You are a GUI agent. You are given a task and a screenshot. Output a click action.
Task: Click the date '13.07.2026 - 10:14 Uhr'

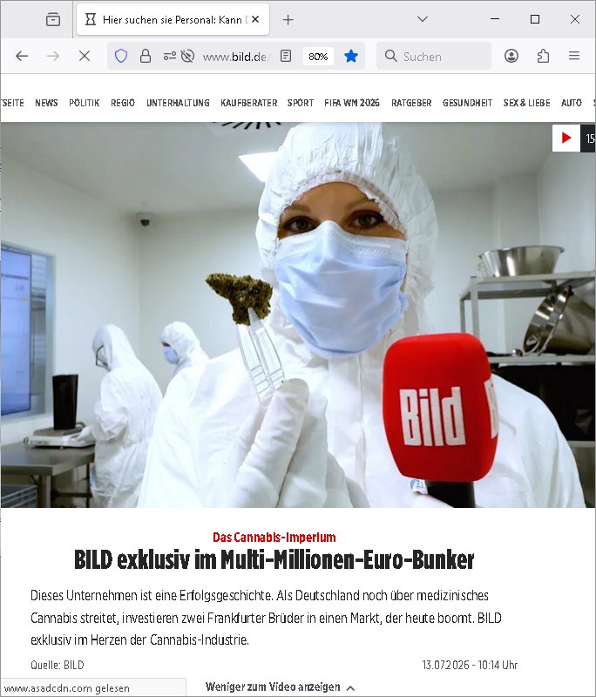click(470, 665)
